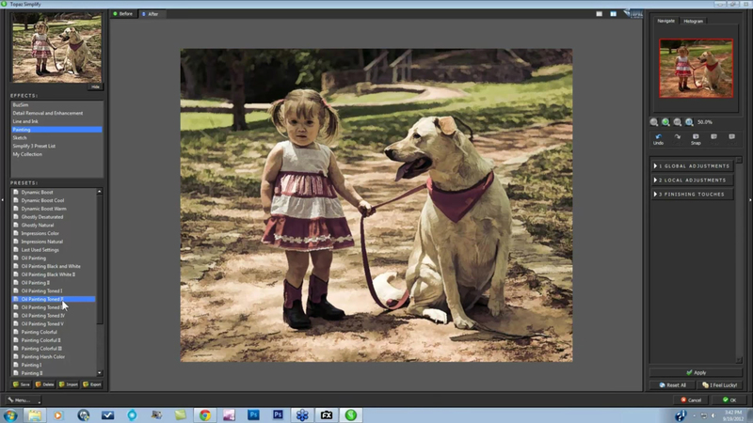Switch to single image view icon
The width and height of the screenshot is (753, 423).
[x=599, y=14]
